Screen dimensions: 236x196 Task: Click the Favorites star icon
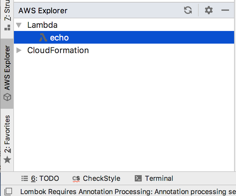click(x=7, y=160)
